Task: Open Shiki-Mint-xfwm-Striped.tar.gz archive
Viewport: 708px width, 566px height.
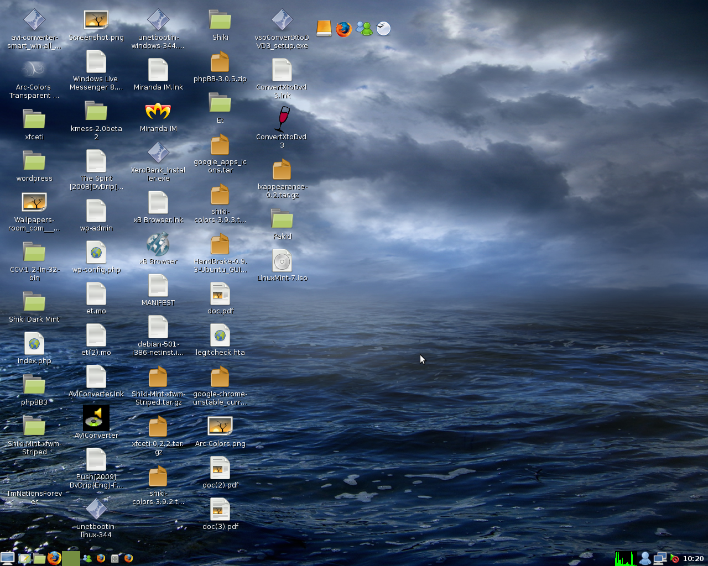Action: click(158, 376)
